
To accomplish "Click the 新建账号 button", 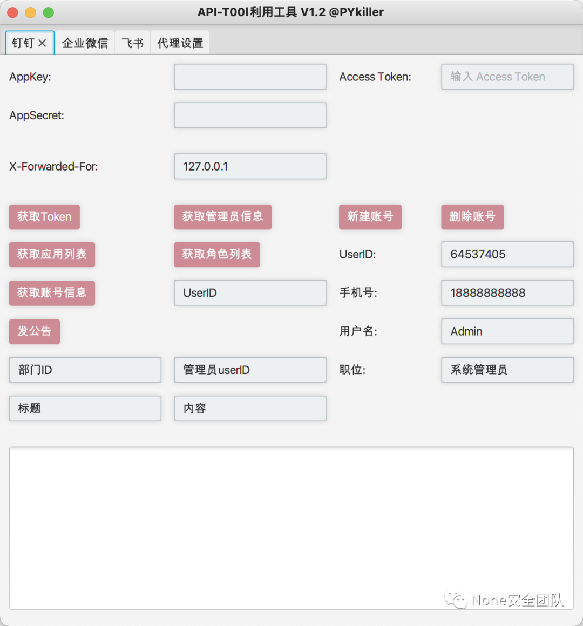I will click(x=370, y=217).
